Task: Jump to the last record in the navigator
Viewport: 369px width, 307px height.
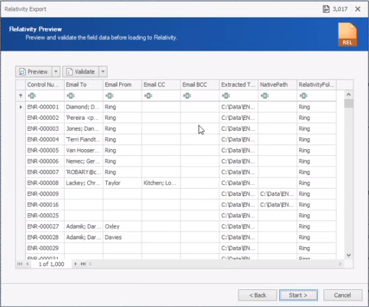Action: (x=83, y=264)
